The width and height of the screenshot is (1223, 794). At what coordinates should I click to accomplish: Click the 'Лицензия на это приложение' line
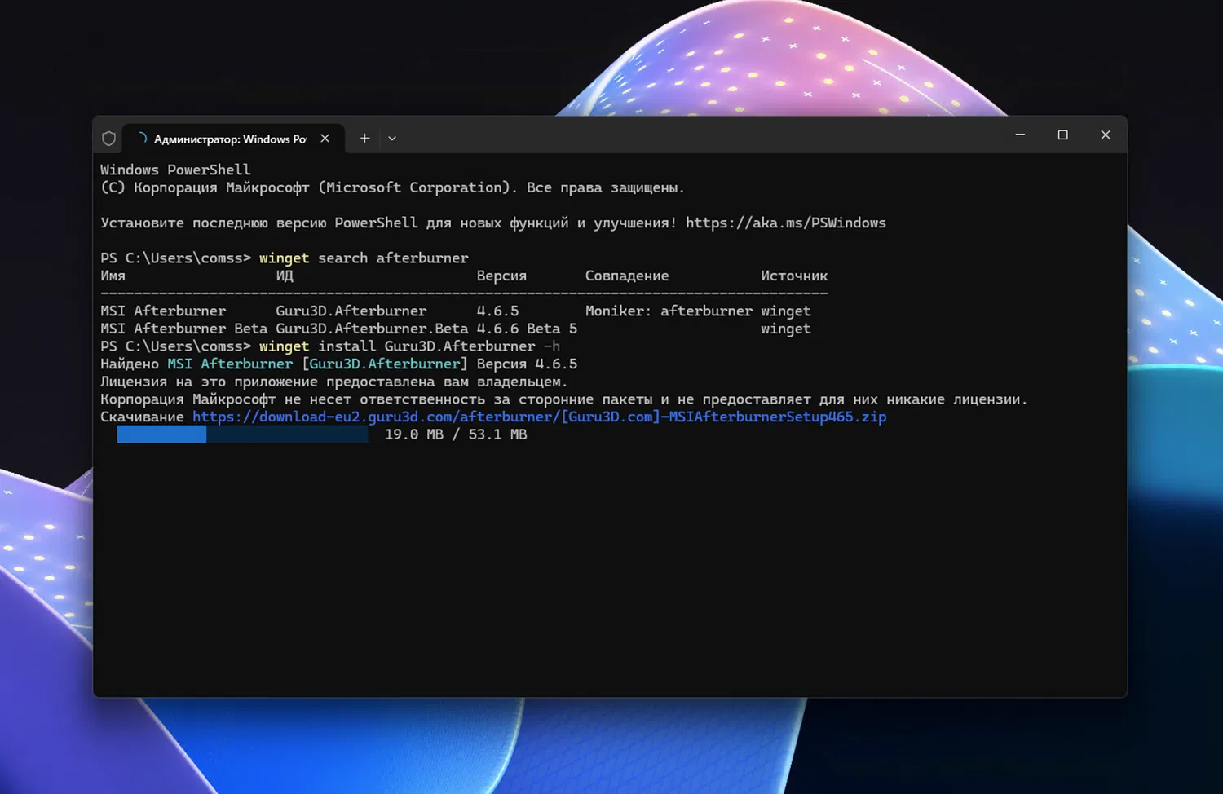[x=333, y=382]
